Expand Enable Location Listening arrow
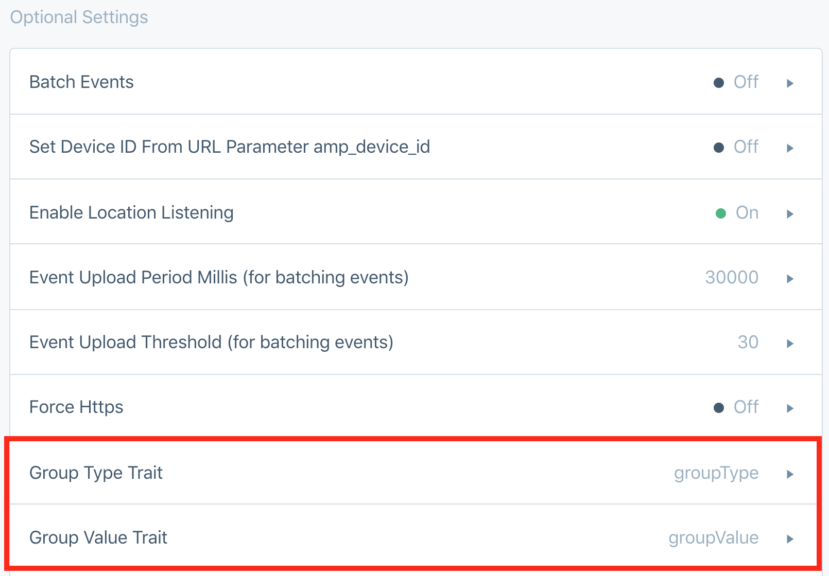 (790, 213)
